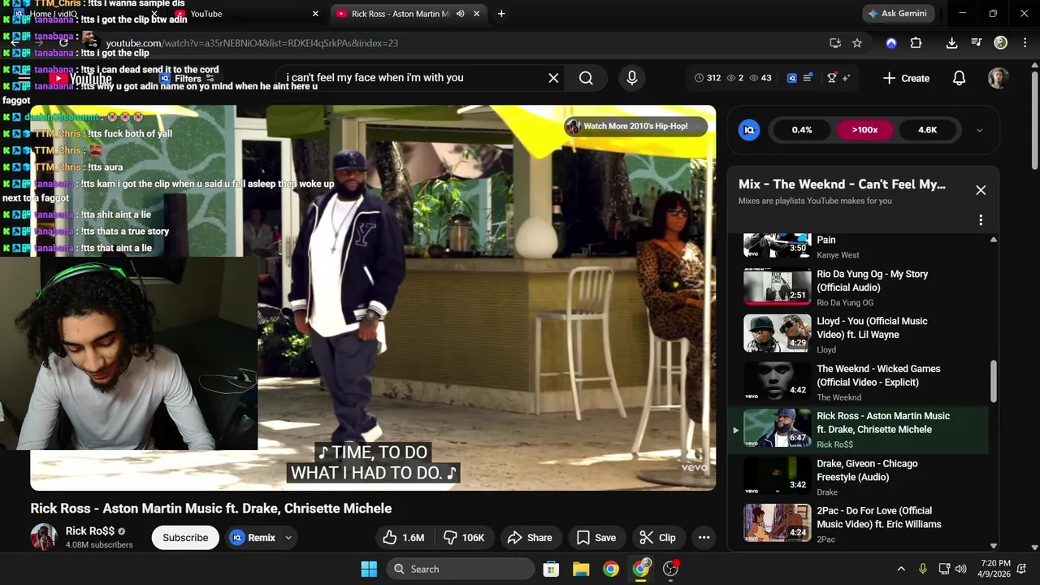Dislike the video (106K)
1040x585 pixels.
pyautogui.click(x=464, y=538)
